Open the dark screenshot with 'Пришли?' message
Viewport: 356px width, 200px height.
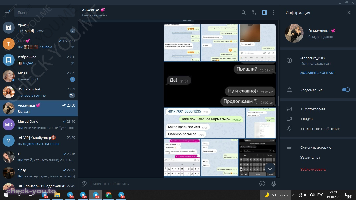tap(220, 84)
